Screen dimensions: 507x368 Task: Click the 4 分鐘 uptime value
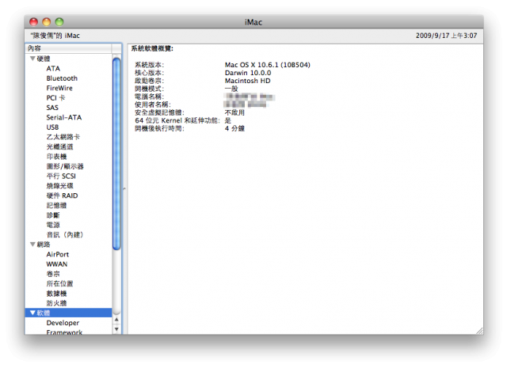234,128
